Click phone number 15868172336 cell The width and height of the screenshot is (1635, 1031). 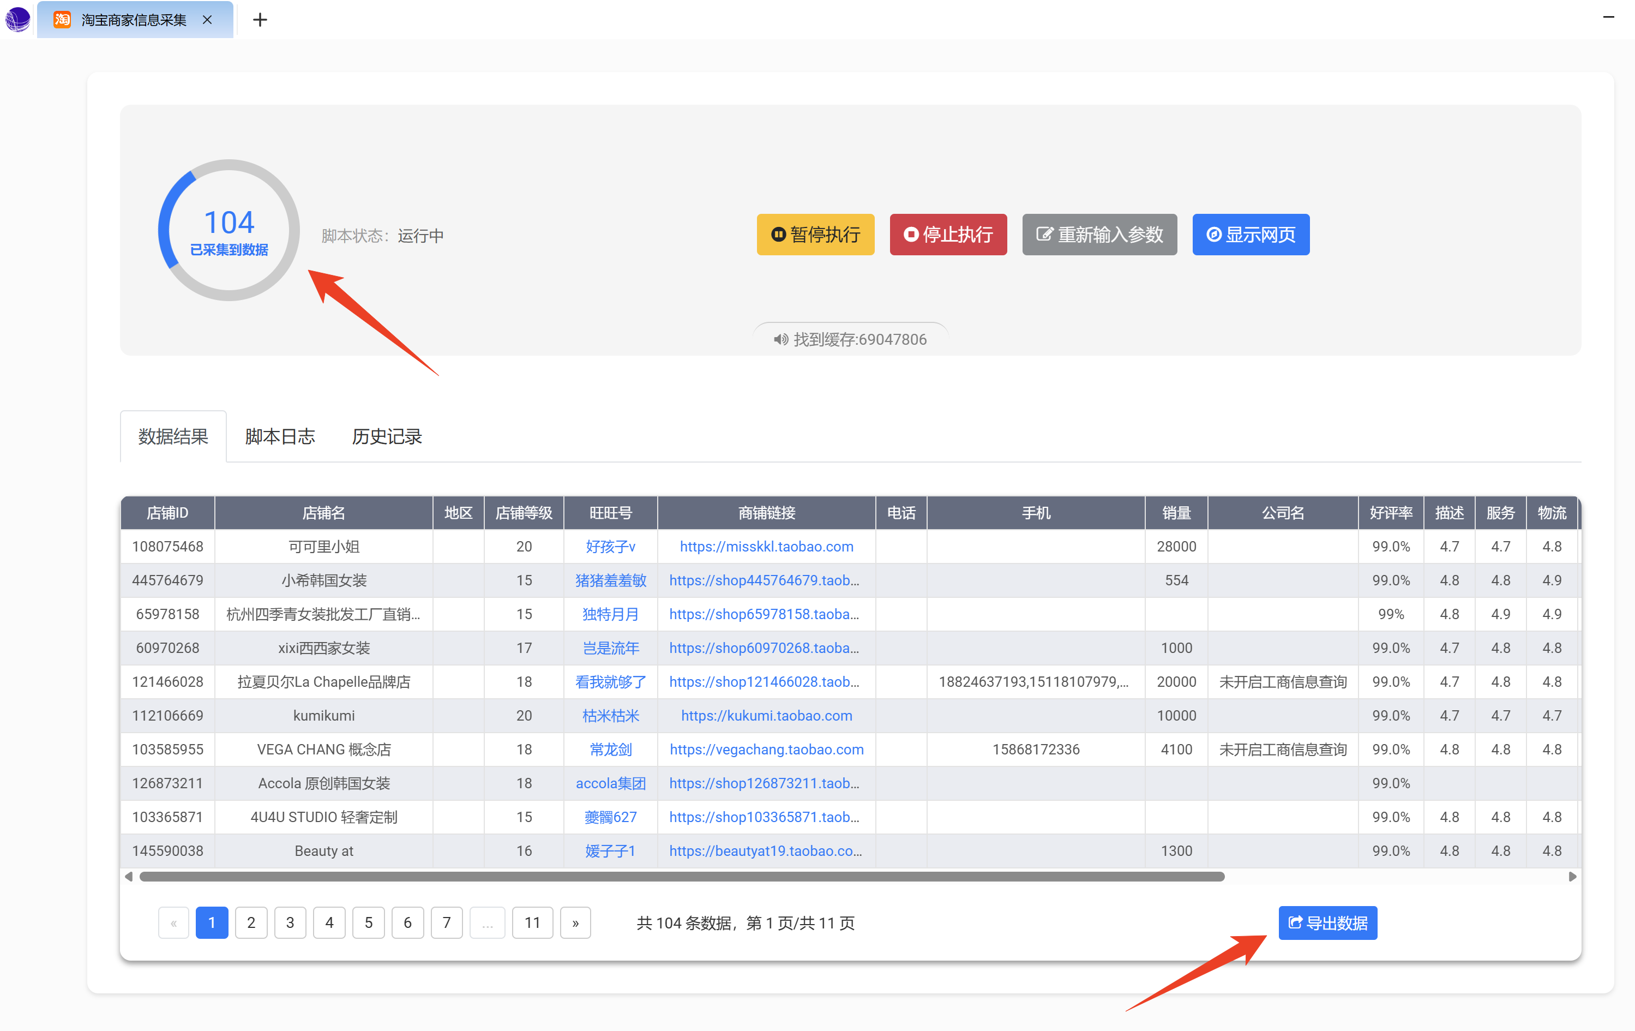(1036, 750)
